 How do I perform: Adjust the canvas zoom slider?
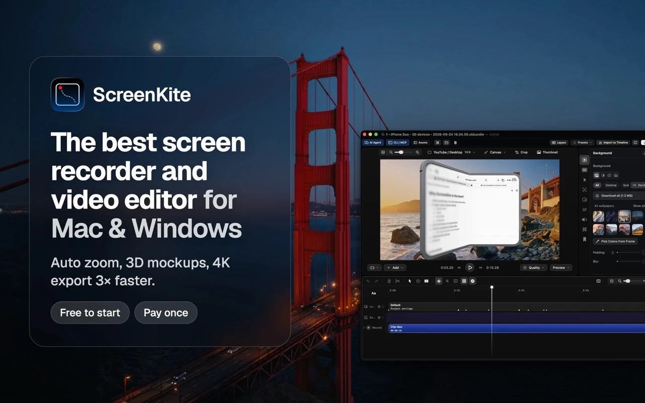click(404, 152)
